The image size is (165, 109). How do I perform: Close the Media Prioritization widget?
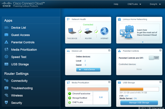(x=109, y=82)
